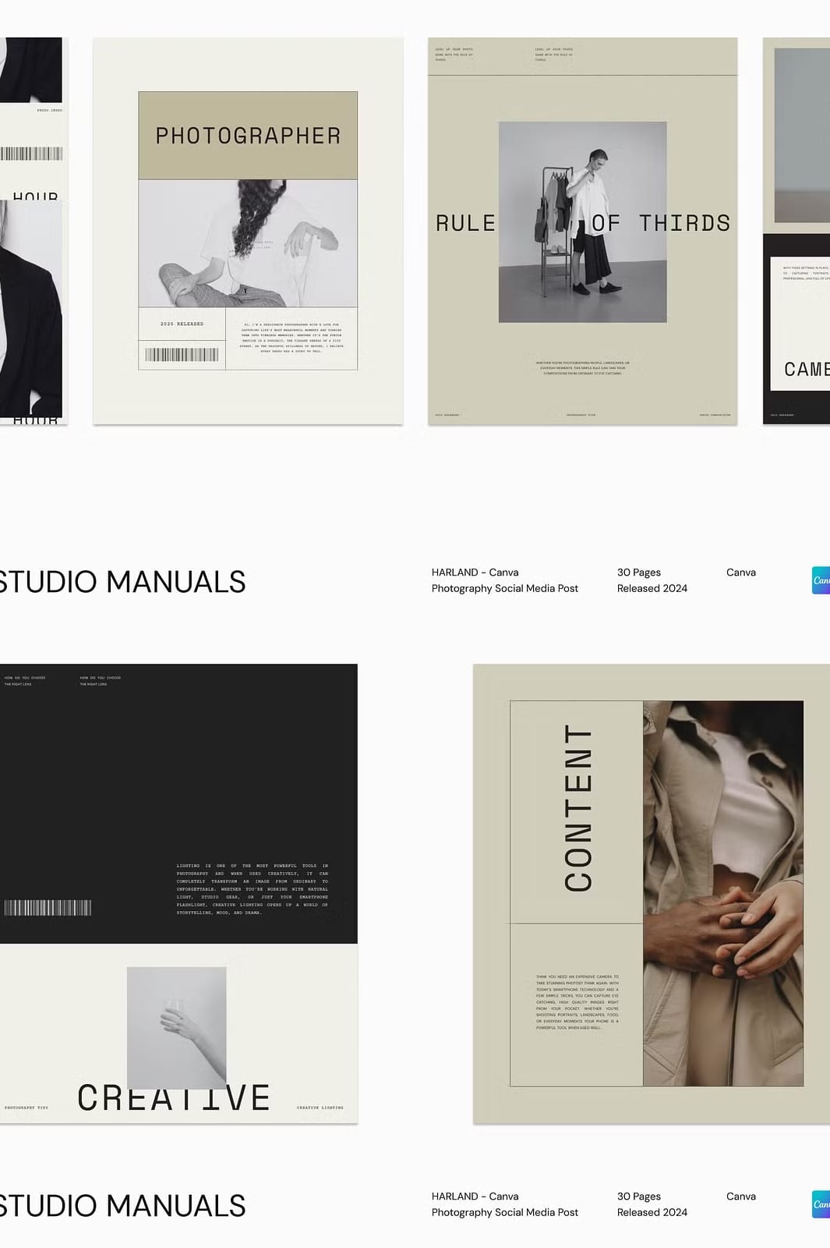Screen dimensions: 830x1248
Task: Click the Canva logo icon below Rule of Thirds poster
Action: coord(821,580)
